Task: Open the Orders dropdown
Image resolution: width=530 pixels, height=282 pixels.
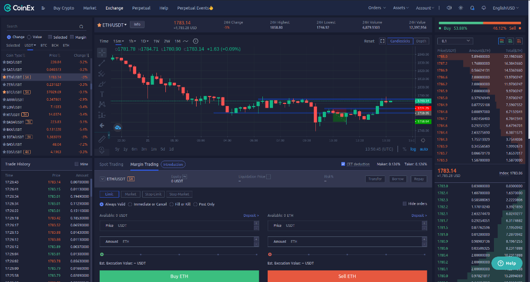Action: pyautogui.click(x=377, y=8)
